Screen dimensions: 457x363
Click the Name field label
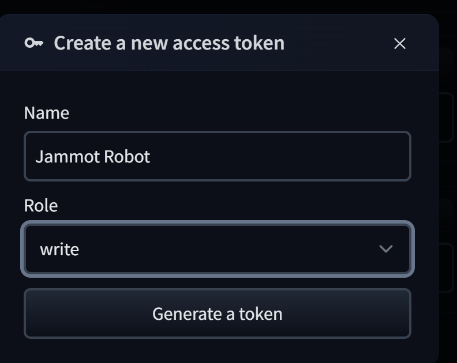46,112
